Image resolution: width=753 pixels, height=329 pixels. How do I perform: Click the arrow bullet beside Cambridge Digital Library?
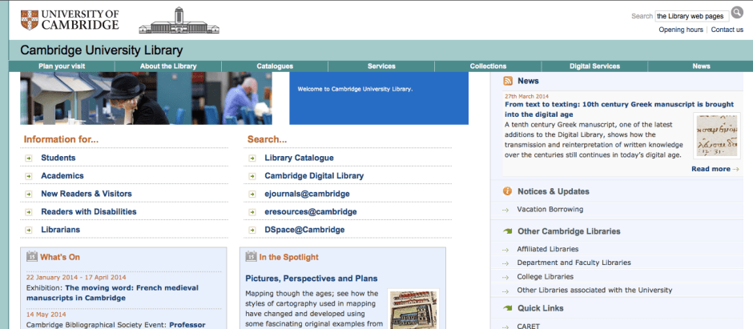(252, 176)
